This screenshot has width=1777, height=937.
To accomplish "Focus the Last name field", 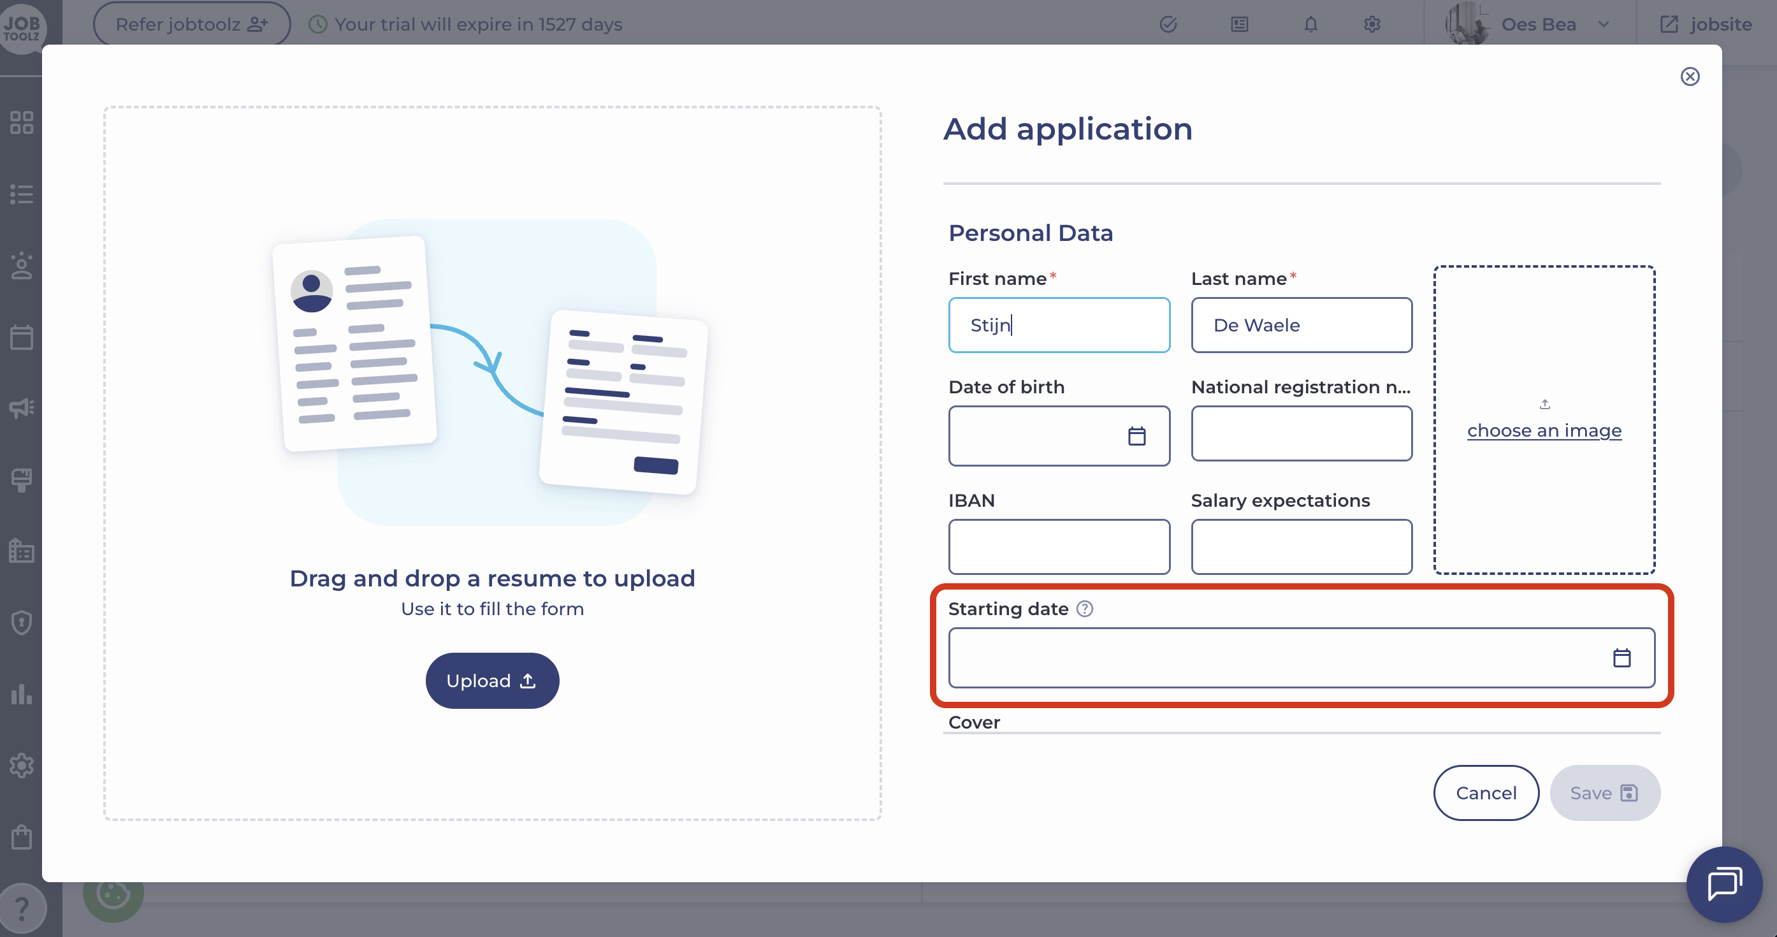I will point(1301,325).
